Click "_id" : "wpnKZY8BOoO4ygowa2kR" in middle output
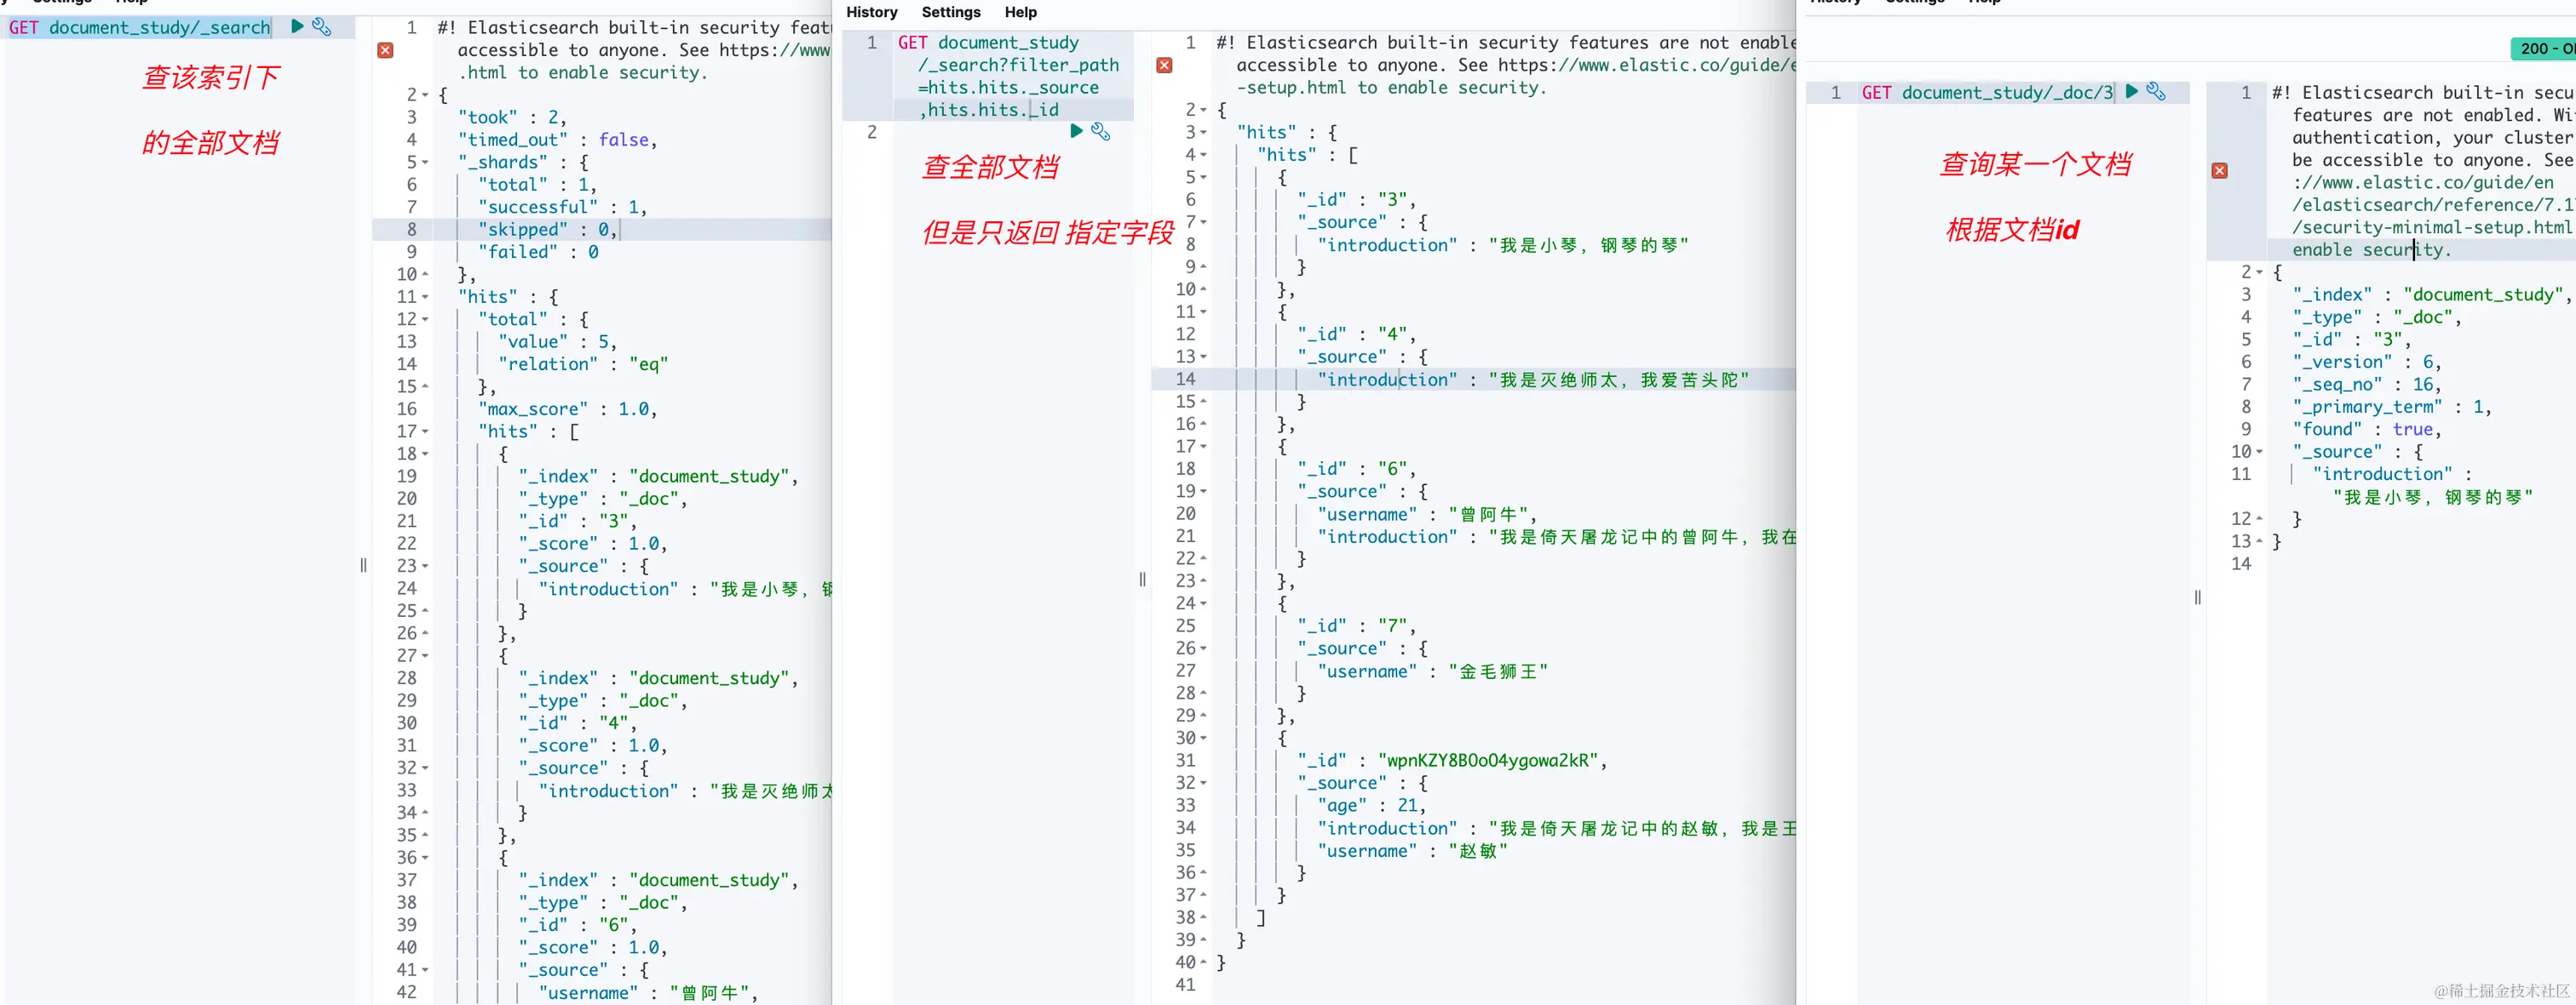This screenshot has height=1005, width=2576. [x=1452, y=762]
